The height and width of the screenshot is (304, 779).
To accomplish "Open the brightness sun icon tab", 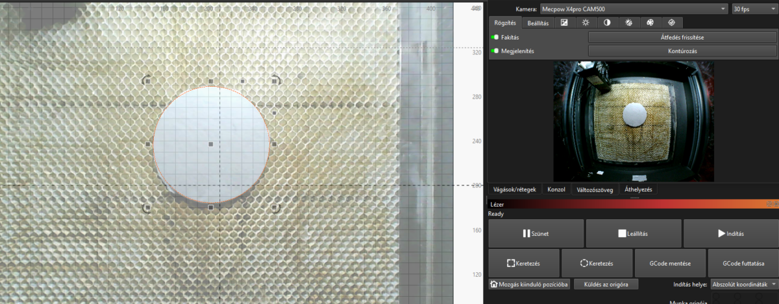I will (586, 23).
